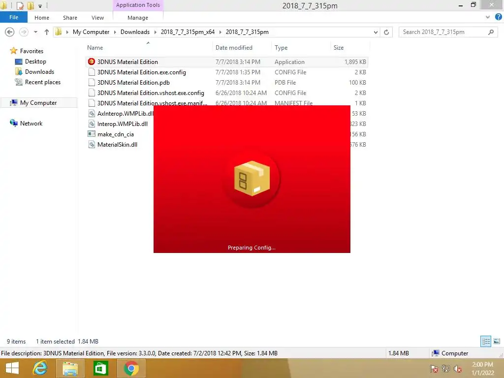The height and width of the screenshot is (378, 504).
Task: Select the MaterialSkin.dll file
Action: 117,145
